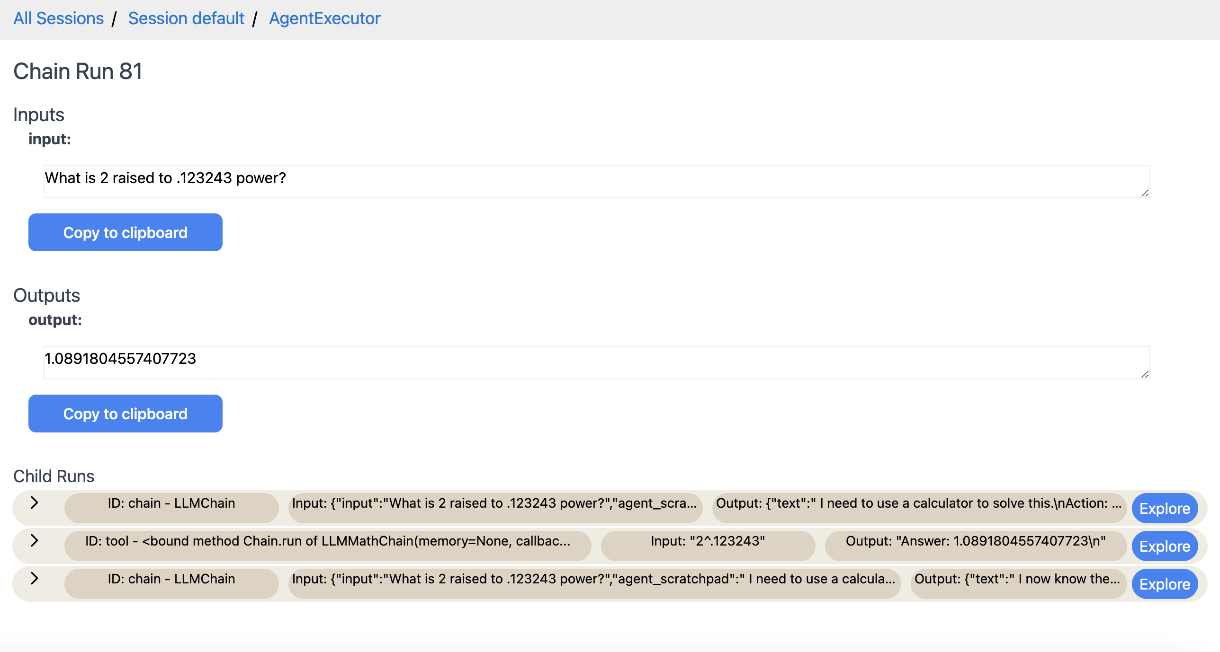Go to Session default breadcrumb
The height and width of the screenshot is (652, 1220).
tap(186, 18)
